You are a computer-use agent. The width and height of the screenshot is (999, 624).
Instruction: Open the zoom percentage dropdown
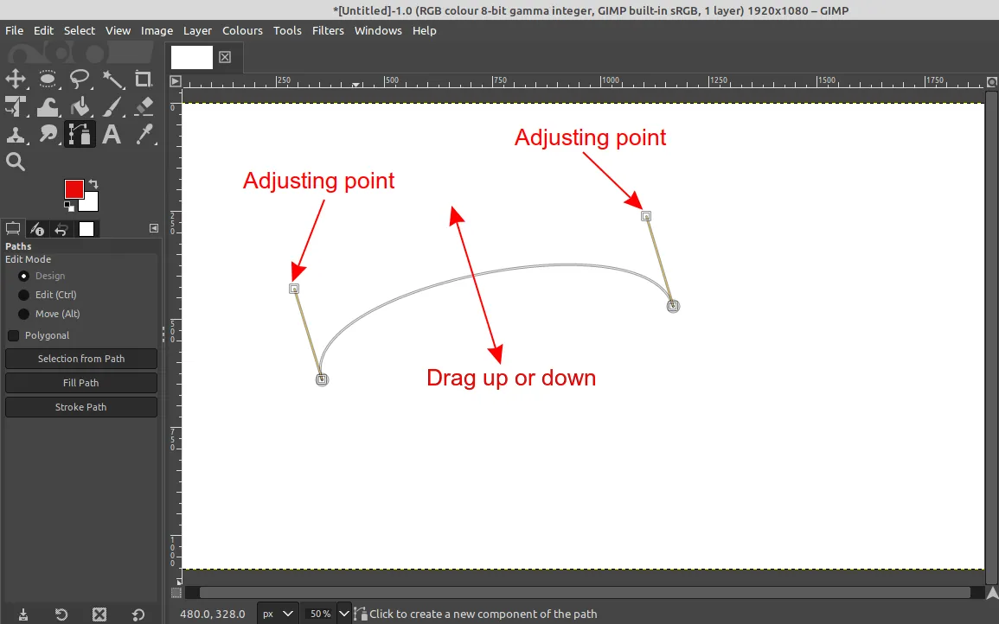[x=343, y=614]
